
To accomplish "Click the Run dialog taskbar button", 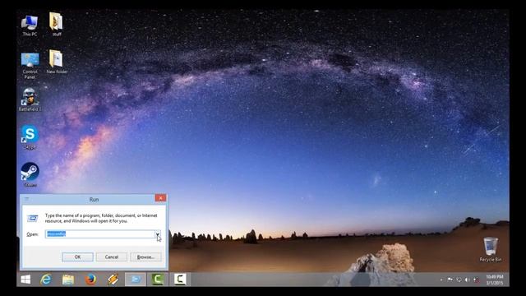I will tap(136, 280).
